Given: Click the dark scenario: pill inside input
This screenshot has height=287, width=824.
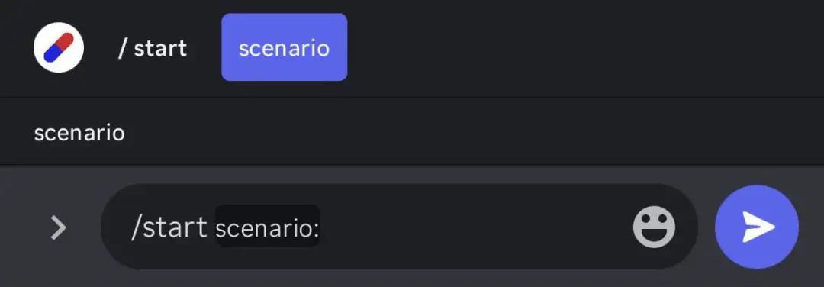Looking at the screenshot, I should click(268, 227).
